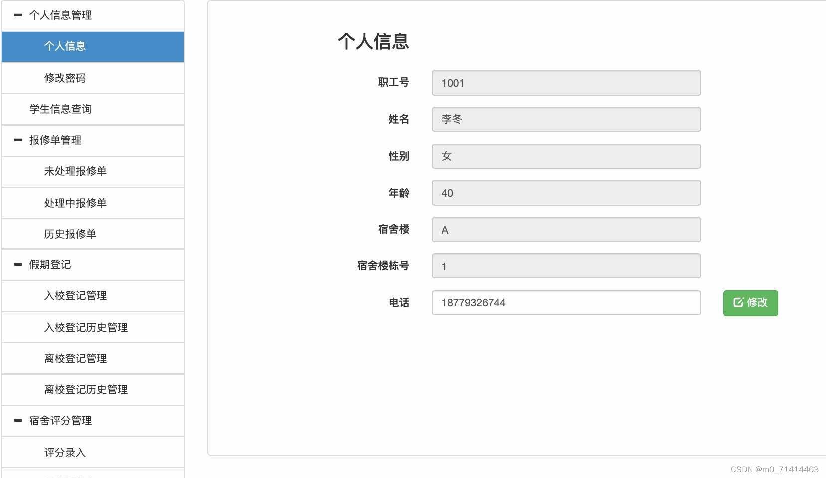Image resolution: width=826 pixels, height=478 pixels.
Task: Click the 宿舍楼栋号 field showing 1
Action: click(566, 266)
